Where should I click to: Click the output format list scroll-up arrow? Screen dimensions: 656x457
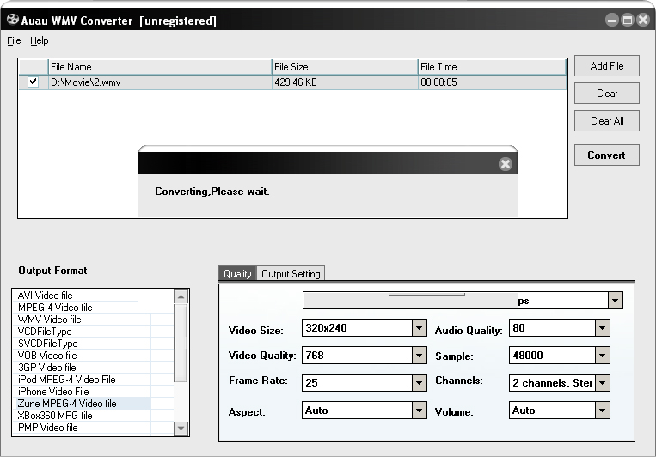coord(181,296)
